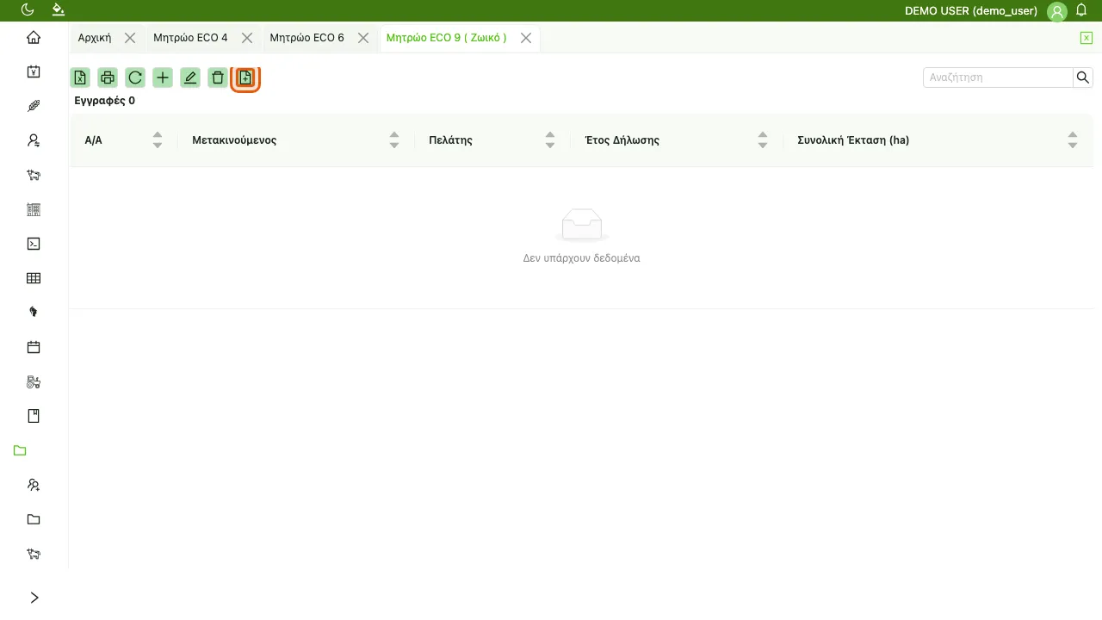Open the tractor sidebar icon
This screenshot has height=620, width=1102.
[34, 381]
